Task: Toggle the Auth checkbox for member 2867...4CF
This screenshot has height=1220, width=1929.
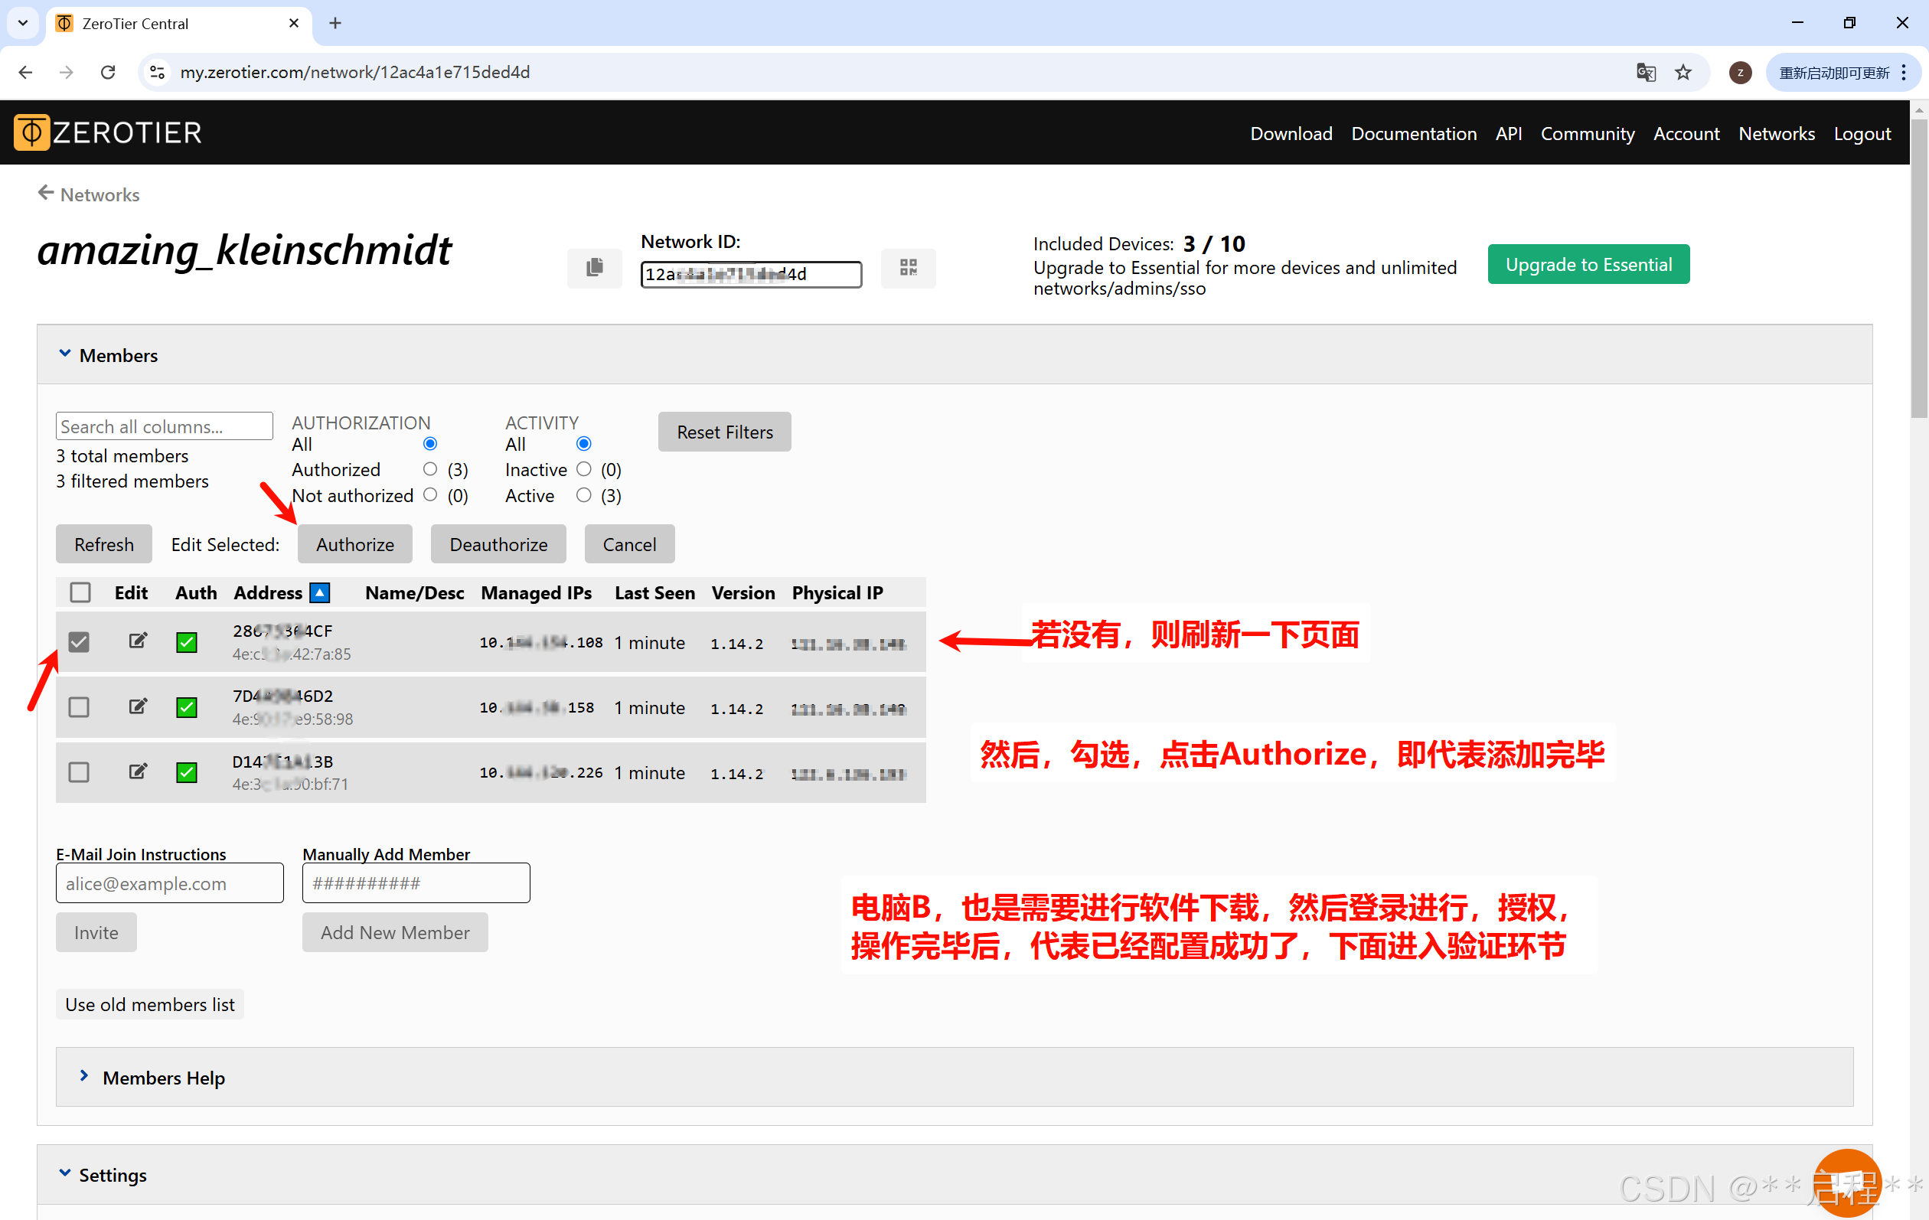Action: click(x=187, y=641)
